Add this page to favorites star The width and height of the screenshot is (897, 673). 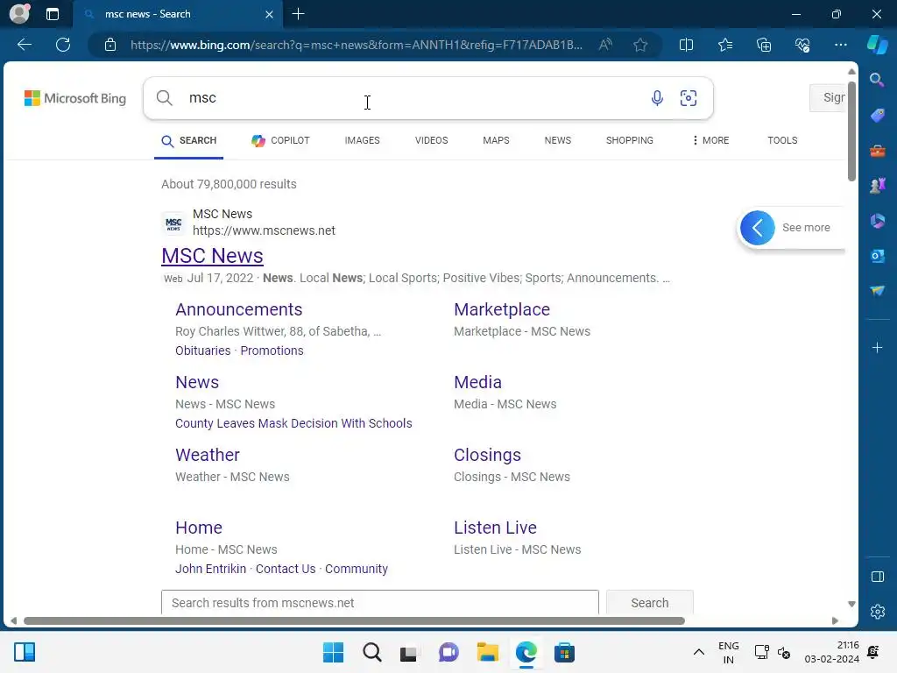[640, 45]
